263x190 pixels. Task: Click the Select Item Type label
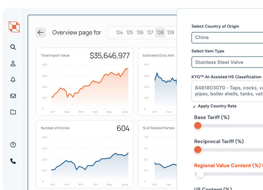208,51
